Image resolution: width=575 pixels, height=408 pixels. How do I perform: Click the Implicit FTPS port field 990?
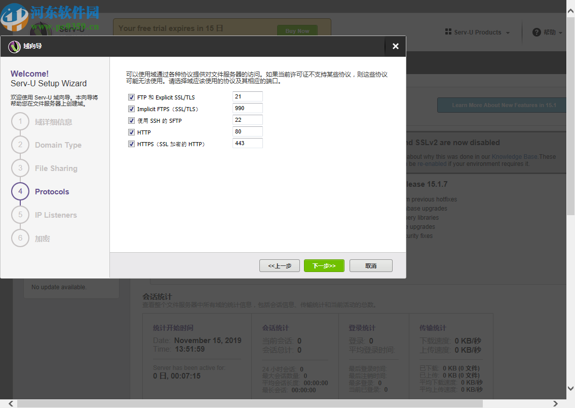pos(248,108)
